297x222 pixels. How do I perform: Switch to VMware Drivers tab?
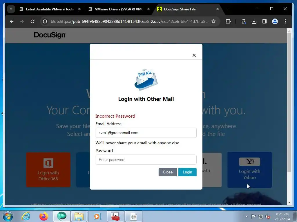(x=119, y=9)
